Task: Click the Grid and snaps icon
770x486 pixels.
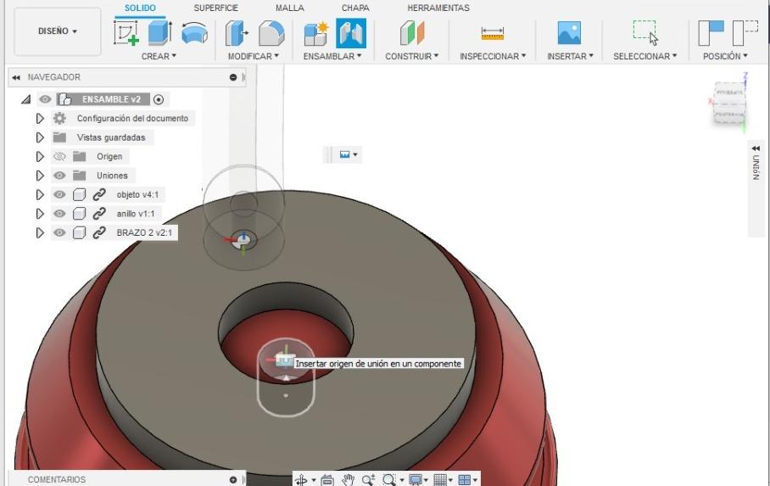Action: pyautogui.click(x=440, y=479)
